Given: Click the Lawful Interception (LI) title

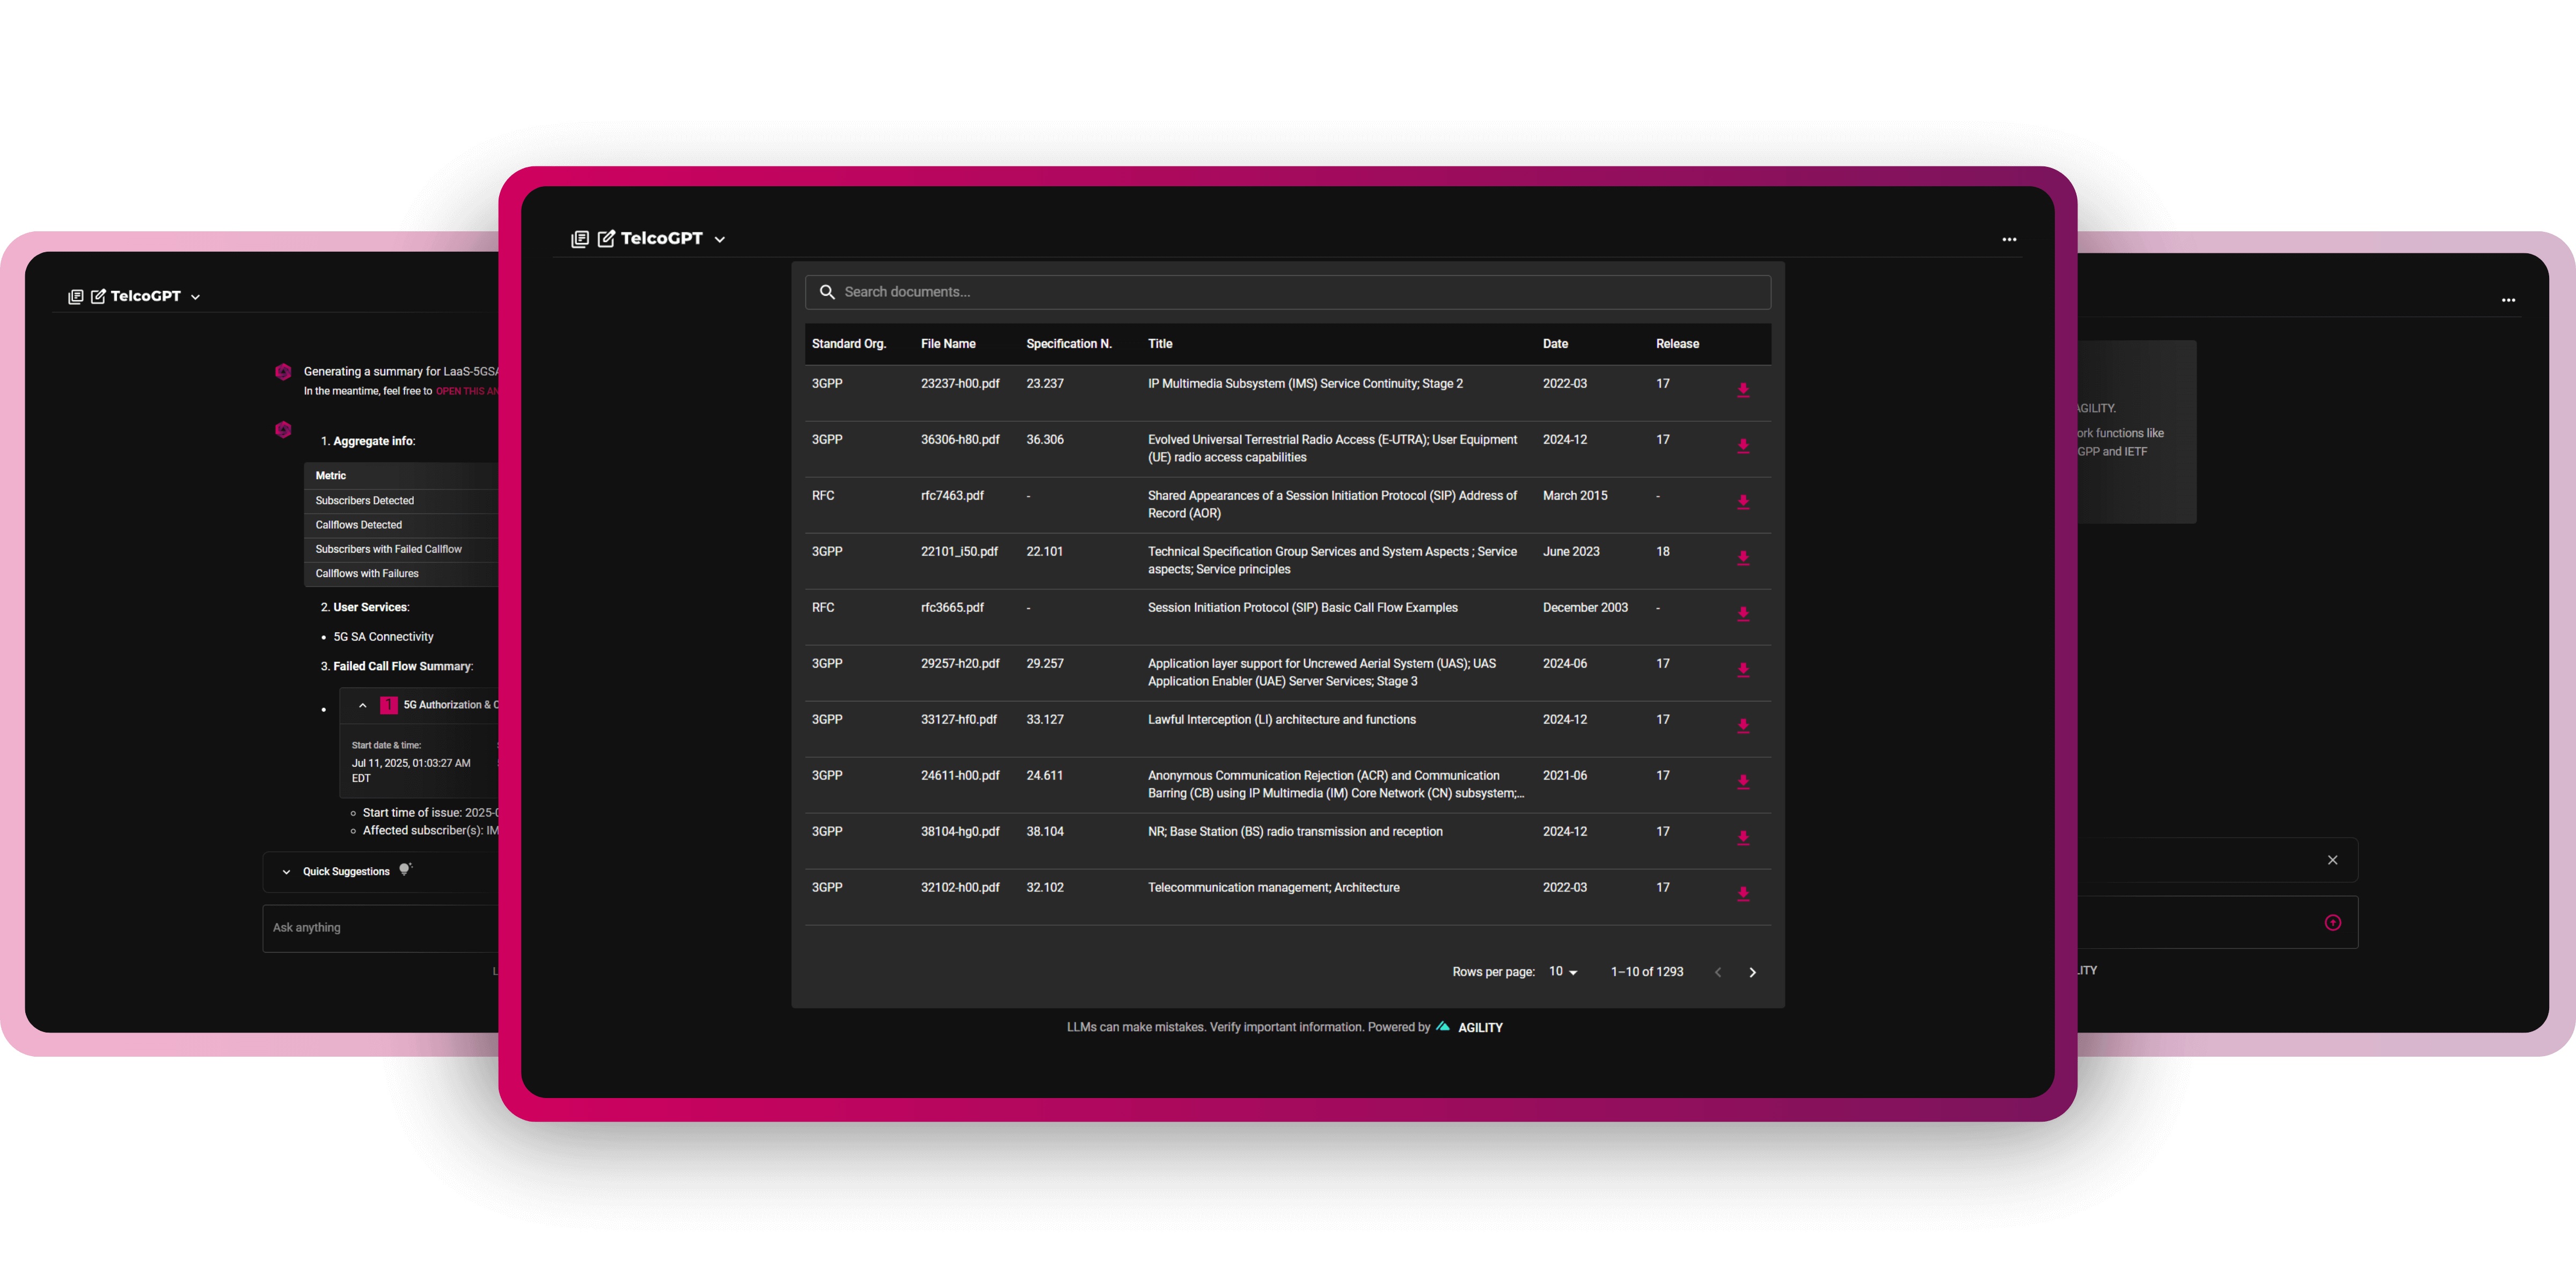Looking at the screenshot, I should (x=1282, y=720).
